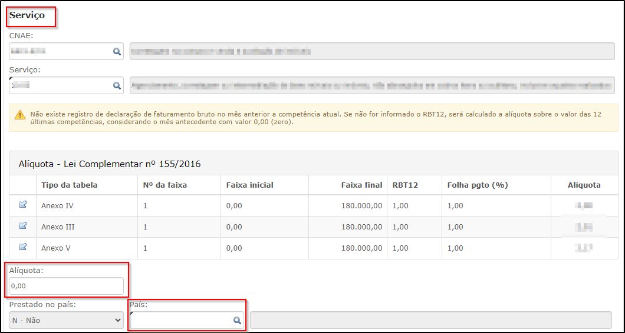Click the País description gray field
This screenshot has height=333, width=625.
(x=431, y=320)
